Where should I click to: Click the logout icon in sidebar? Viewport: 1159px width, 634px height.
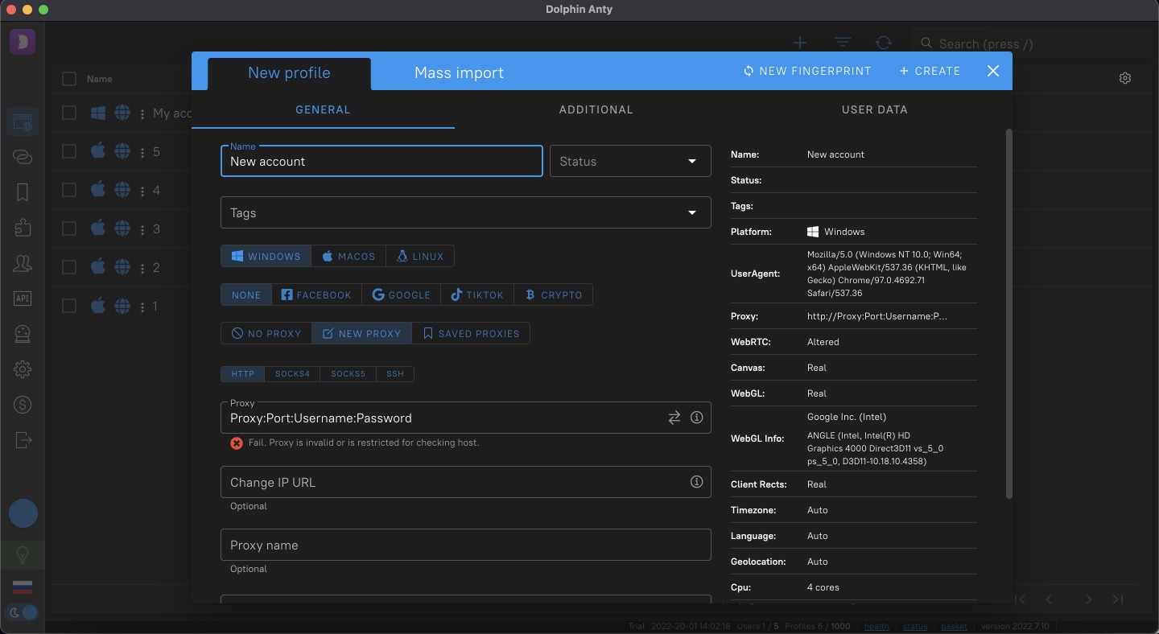(23, 440)
